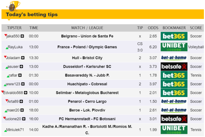Viewport: 205px width, 137px height.
Task: Open tipster RayLuka's profile
Action: 15,47
